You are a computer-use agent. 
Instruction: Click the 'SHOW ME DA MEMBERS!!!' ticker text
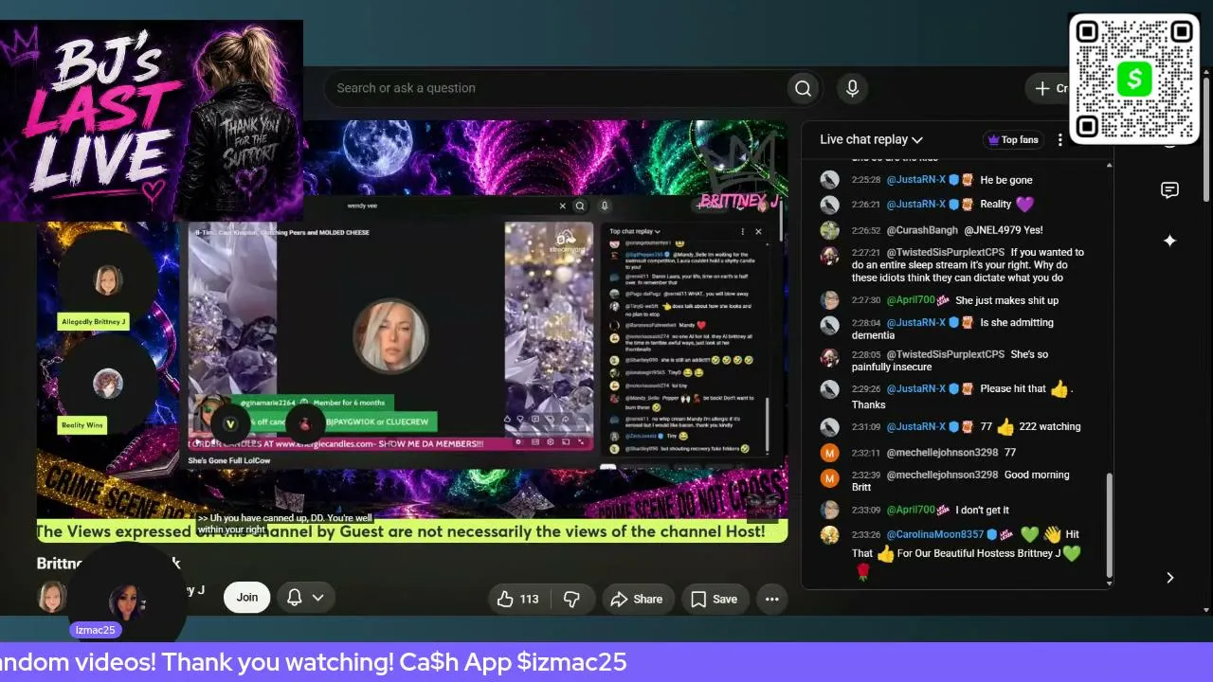430,443
